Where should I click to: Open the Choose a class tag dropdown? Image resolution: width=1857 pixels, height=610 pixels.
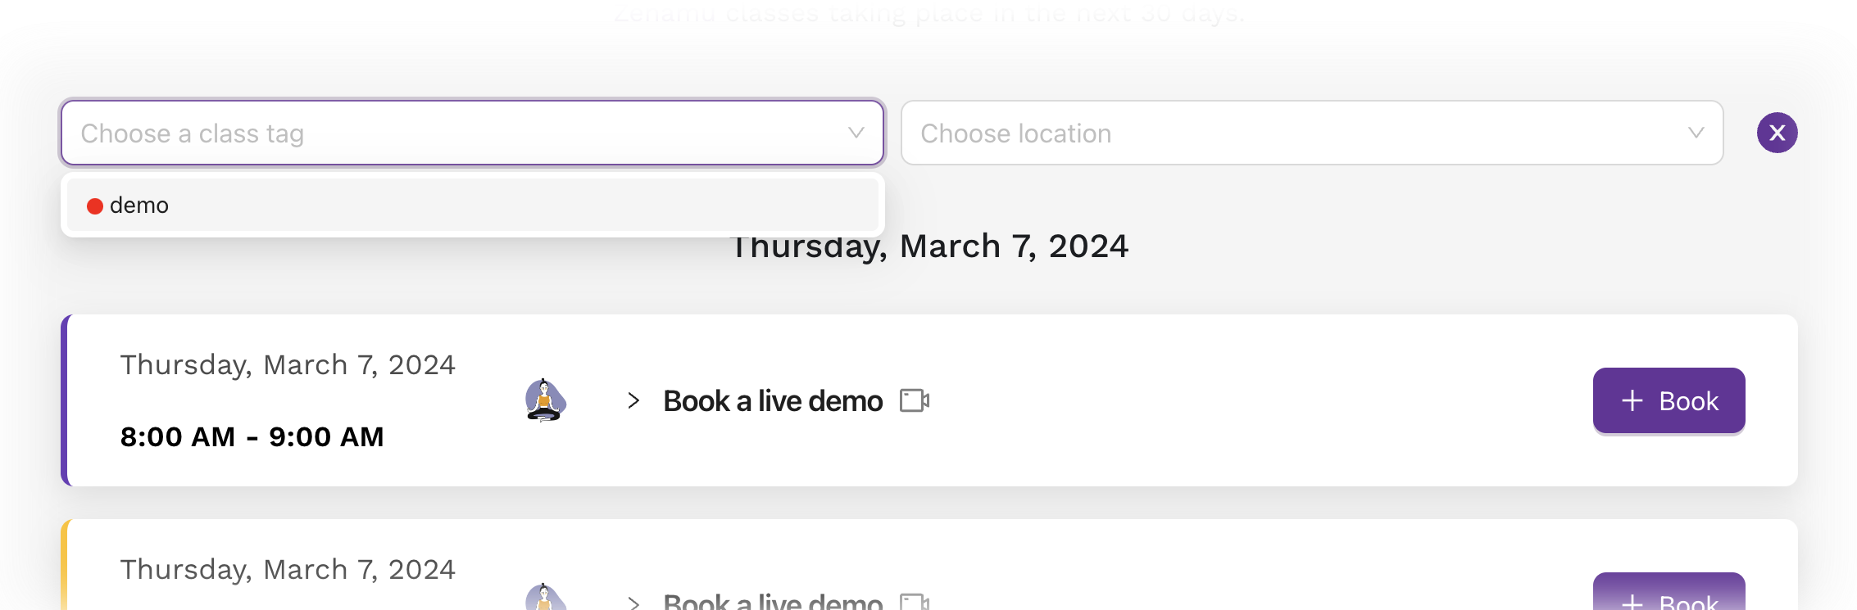click(x=473, y=133)
